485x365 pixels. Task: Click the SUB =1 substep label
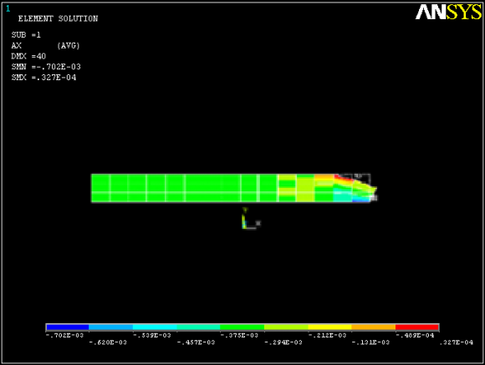point(26,35)
